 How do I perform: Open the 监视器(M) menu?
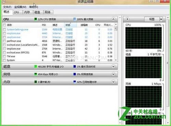tap(20, 7)
